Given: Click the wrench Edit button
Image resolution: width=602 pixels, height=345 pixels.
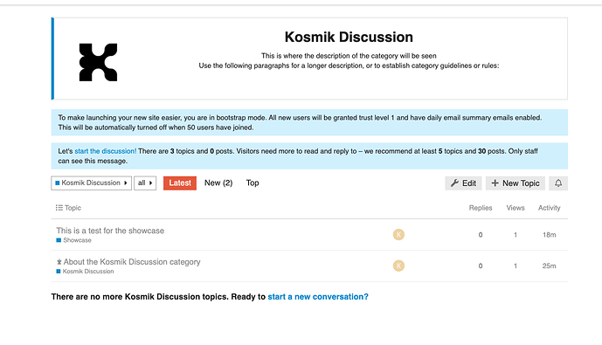Looking at the screenshot, I should (463, 183).
